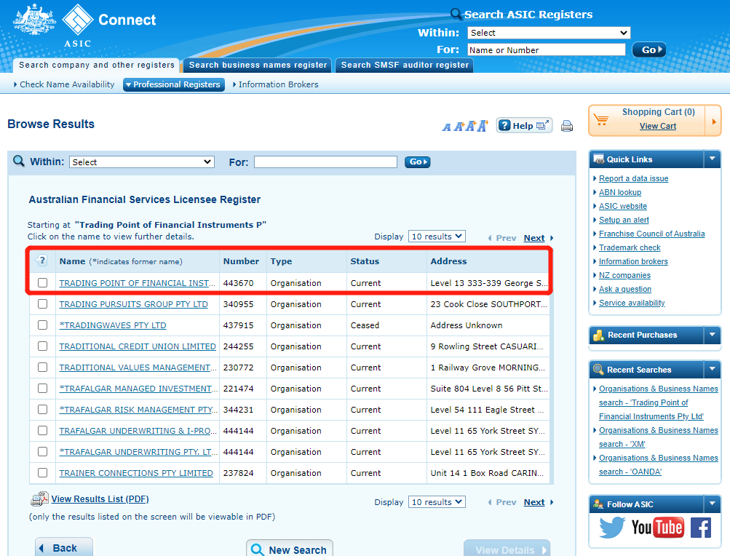
Task: Switch to Search company and other registers tab
Action: 97,65
